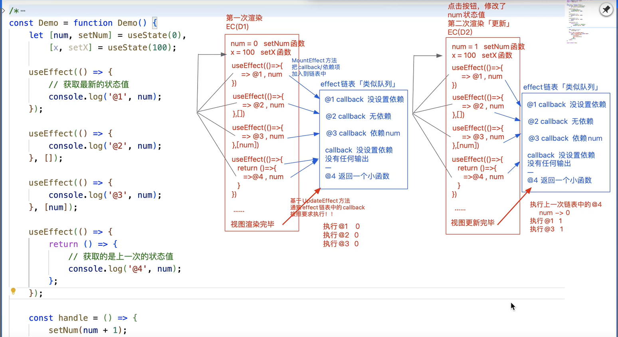Click the diagram label 'EC(D2)'
This screenshot has width=618, height=337.
coord(460,32)
